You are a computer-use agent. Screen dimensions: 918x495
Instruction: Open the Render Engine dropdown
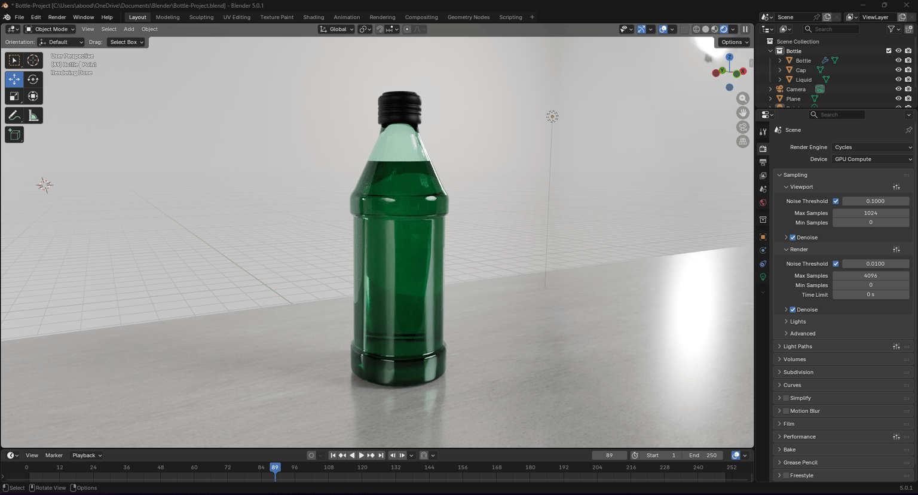tap(873, 147)
